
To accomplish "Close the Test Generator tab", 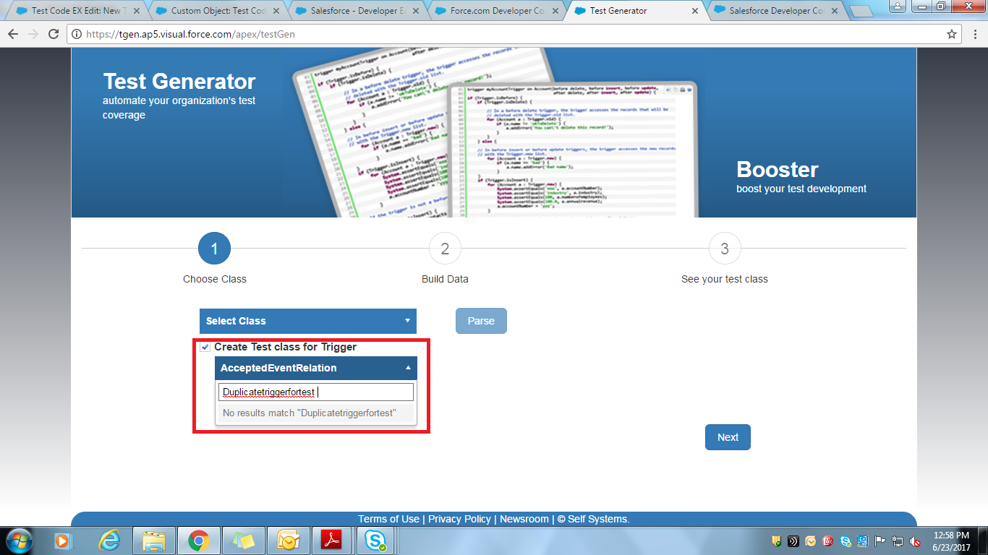I will click(694, 12).
